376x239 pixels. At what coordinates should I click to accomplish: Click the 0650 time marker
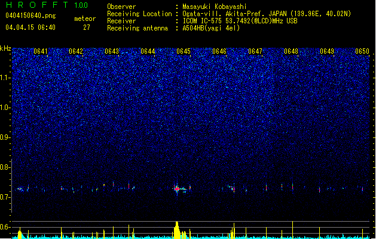point(362,51)
